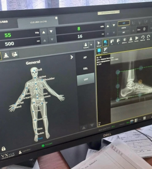The width and height of the screenshot is (152, 169).
Task: Expand body part panel with chevron
Action: coord(72,57)
